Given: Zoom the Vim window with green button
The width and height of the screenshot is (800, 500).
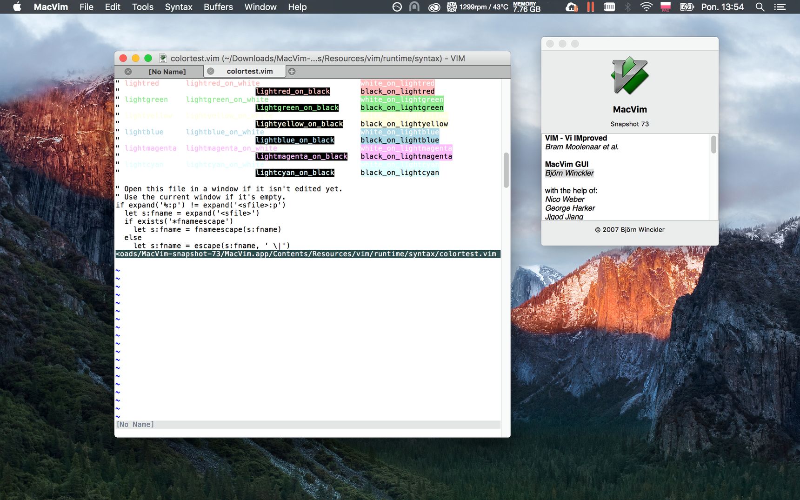Looking at the screenshot, I should click(x=148, y=58).
